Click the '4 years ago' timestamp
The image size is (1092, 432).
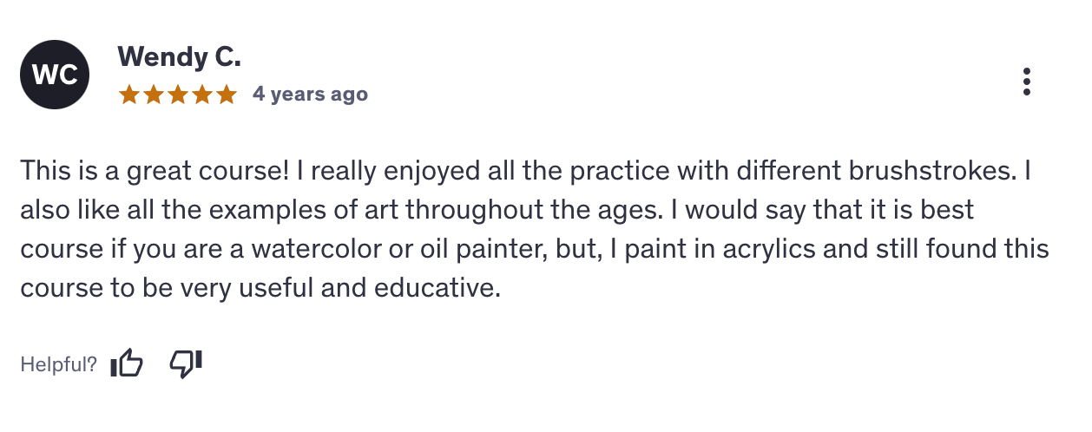point(310,95)
